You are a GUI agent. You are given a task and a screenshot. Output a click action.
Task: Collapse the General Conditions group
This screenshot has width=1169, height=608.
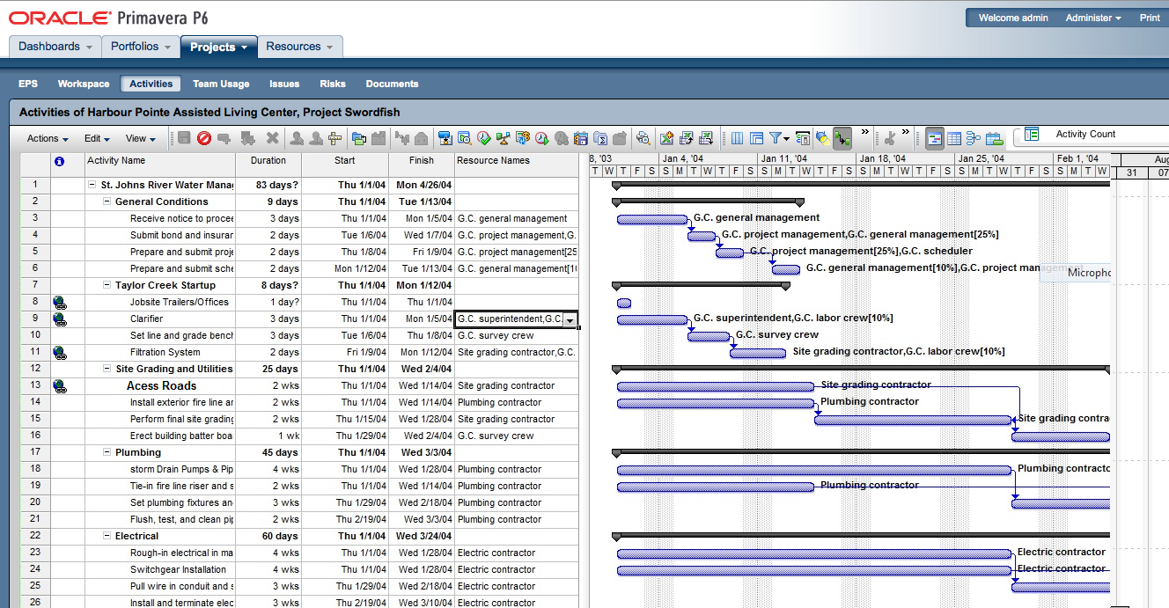click(x=107, y=202)
